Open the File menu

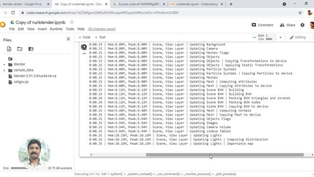point(12,29)
